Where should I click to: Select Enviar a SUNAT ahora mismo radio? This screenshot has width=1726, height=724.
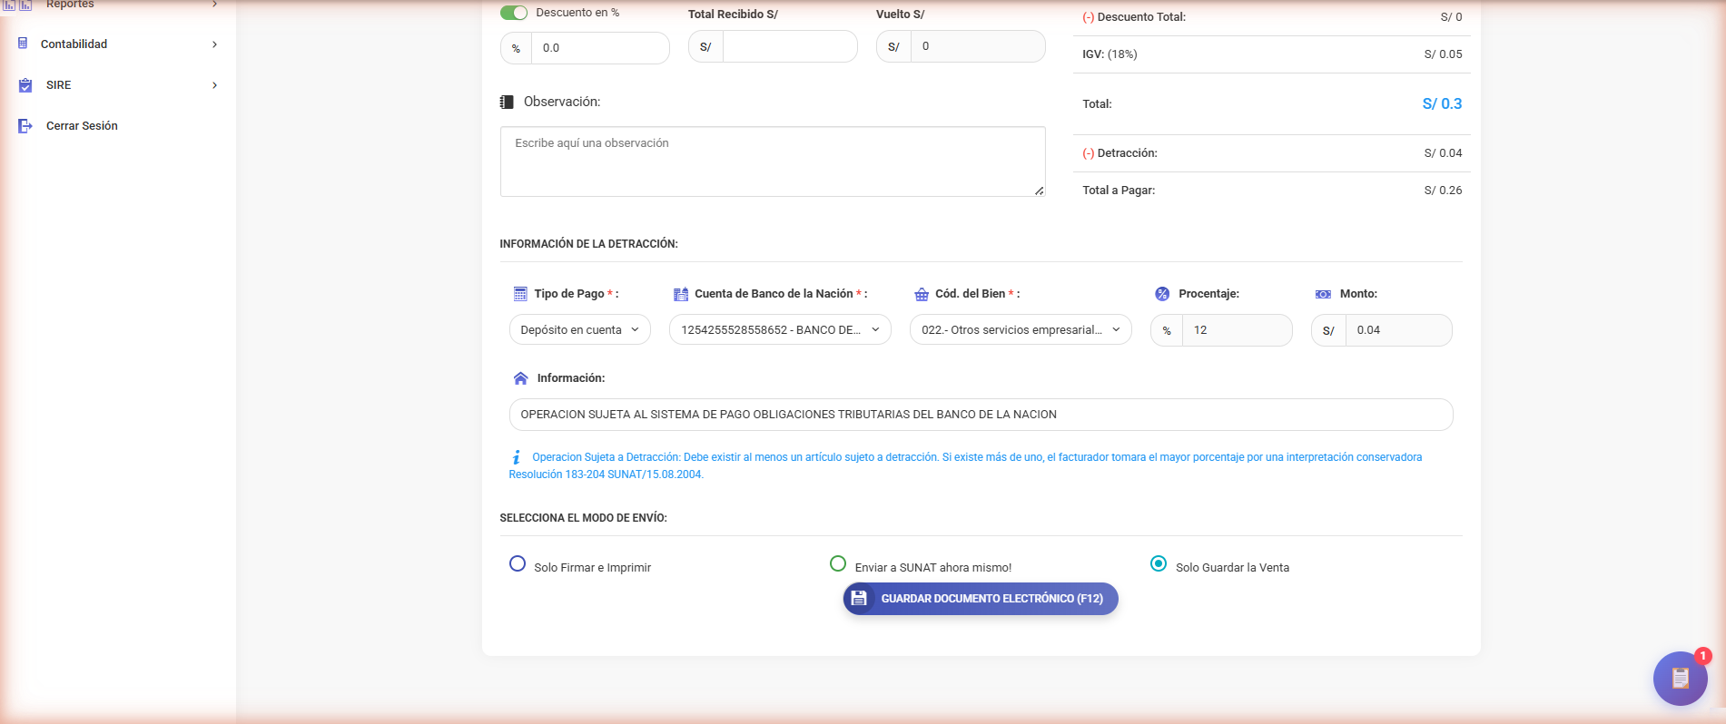[838, 564]
